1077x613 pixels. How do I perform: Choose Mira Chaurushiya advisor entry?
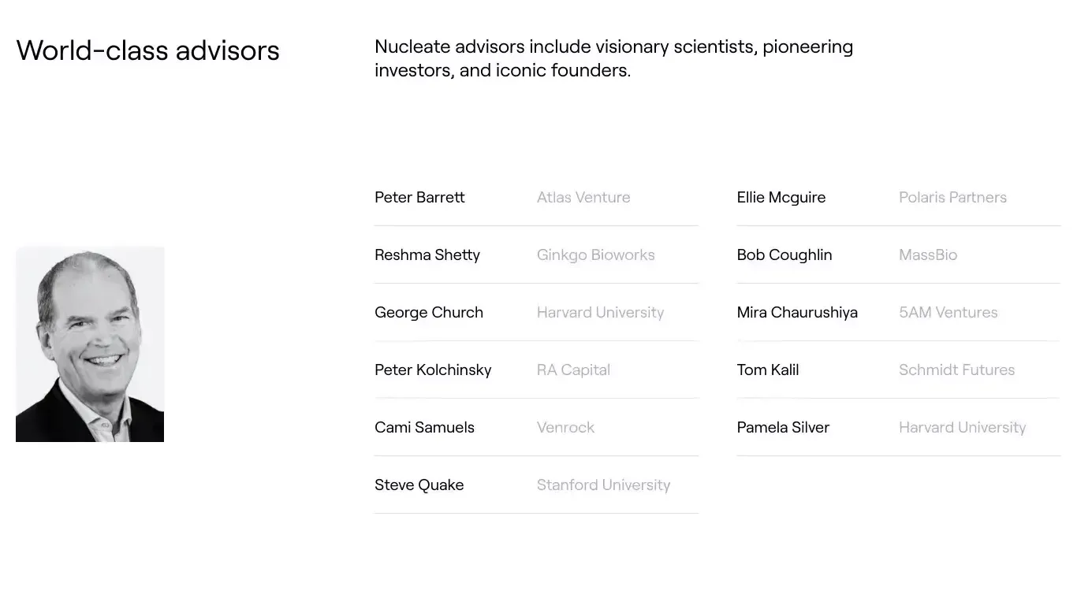797,312
